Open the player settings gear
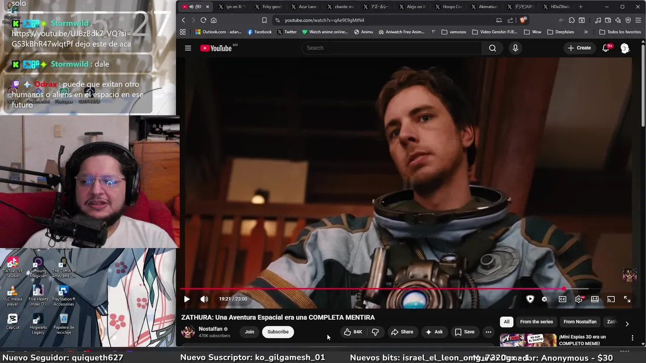Image resolution: width=646 pixels, height=363 pixels. 579,299
